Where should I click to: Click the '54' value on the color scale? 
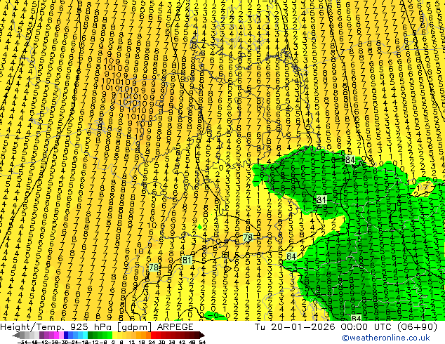point(202,343)
